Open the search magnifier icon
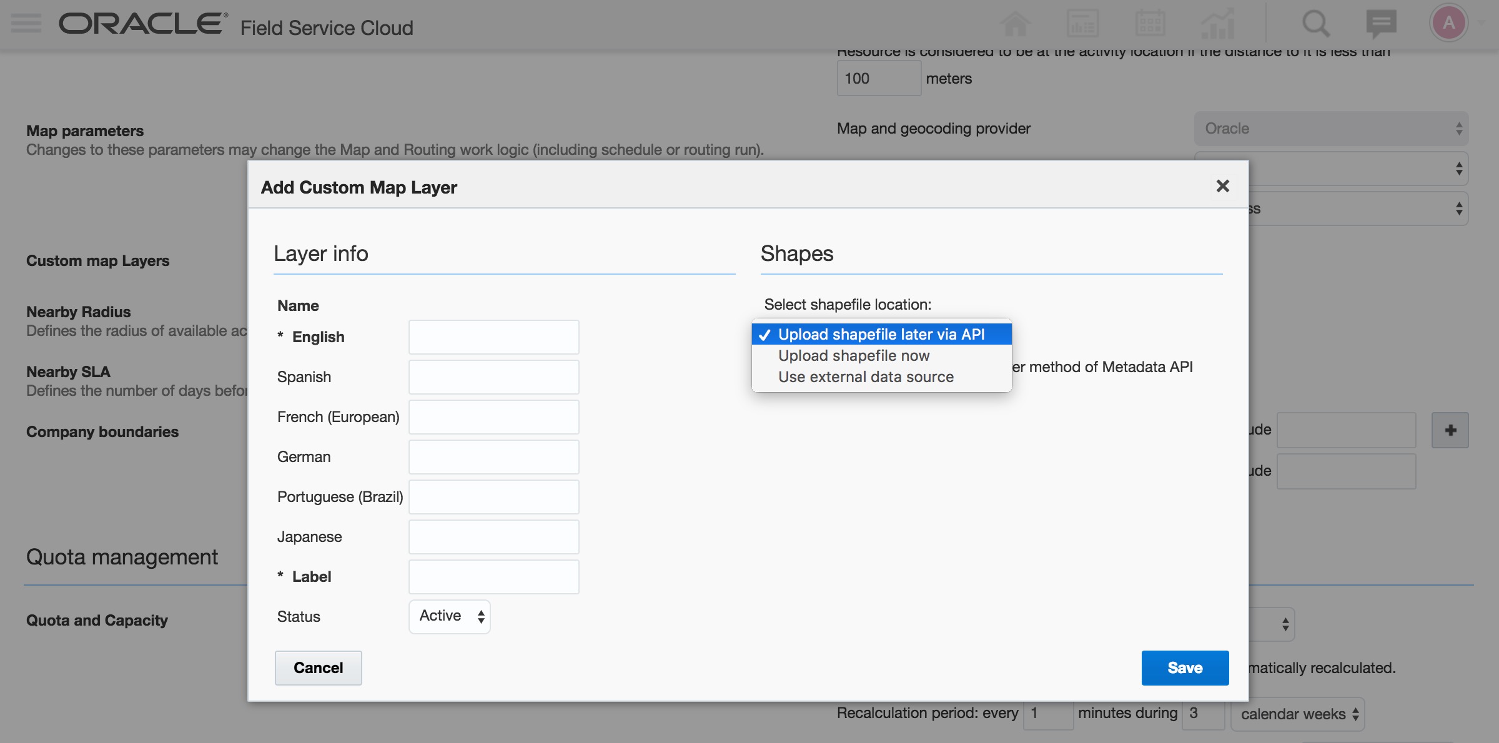Screen dimensions: 1499x743 [1315, 24]
